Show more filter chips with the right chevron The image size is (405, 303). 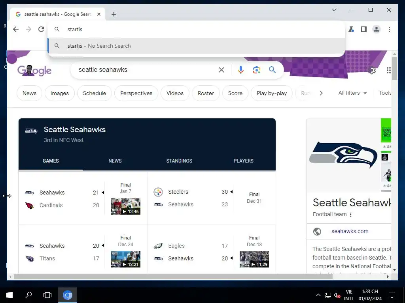pos(321,93)
